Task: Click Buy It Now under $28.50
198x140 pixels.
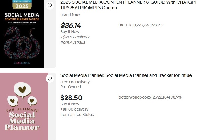Action: click(x=70, y=104)
